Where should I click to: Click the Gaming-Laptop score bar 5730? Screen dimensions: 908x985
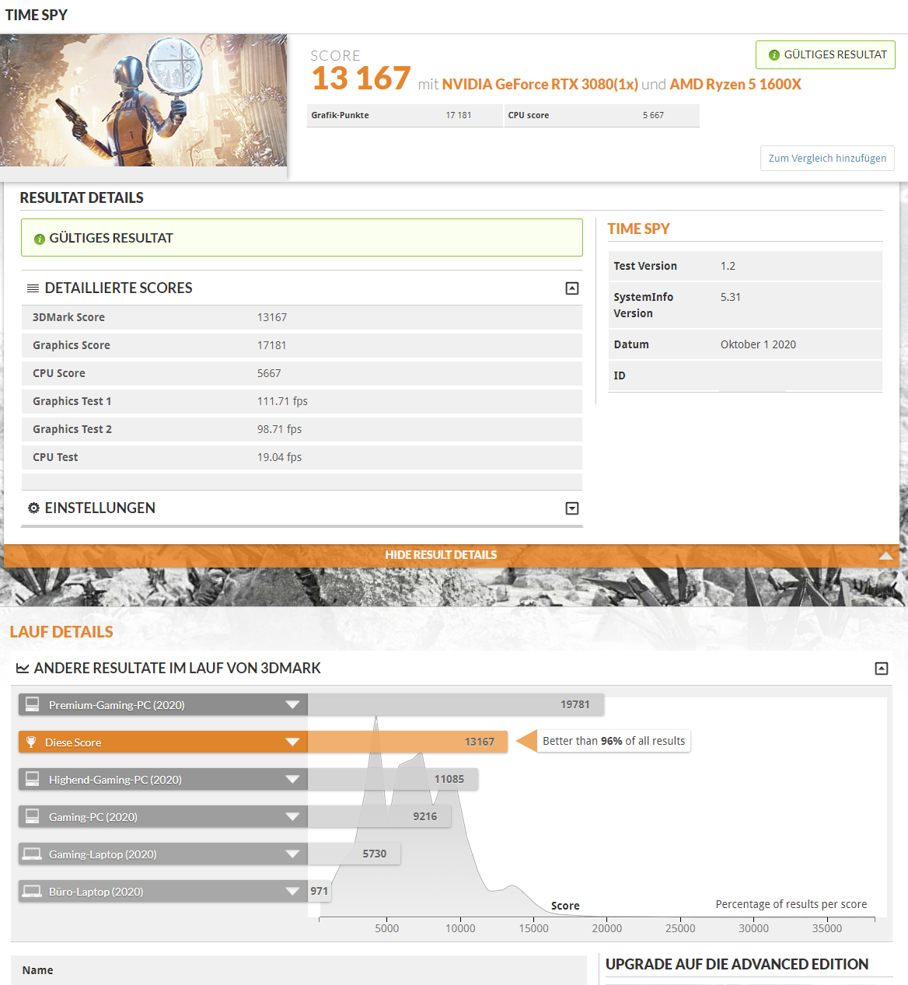tap(354, 854)
